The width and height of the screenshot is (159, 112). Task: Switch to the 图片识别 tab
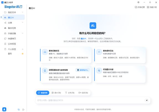(56, 93)
